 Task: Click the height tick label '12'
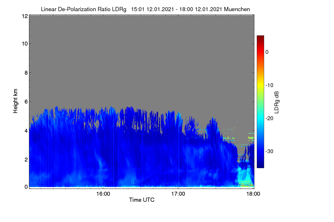click(24, 16)
